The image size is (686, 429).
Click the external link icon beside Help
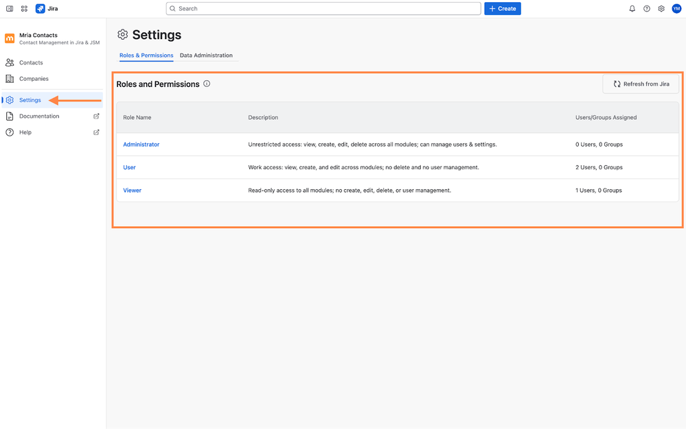point(96,132)
